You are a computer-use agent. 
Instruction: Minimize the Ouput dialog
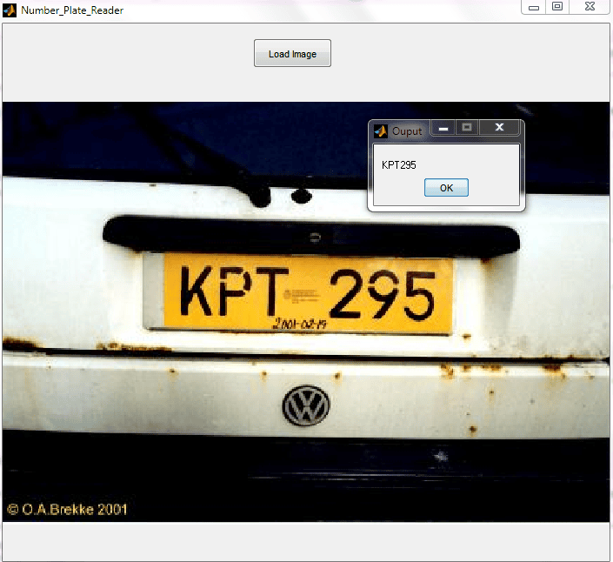[x=443, y=128]
